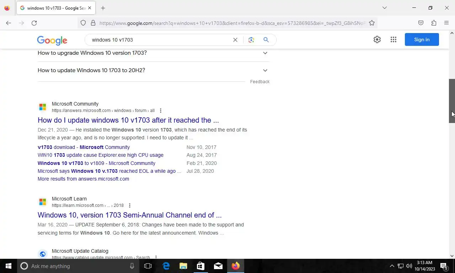The image size is (455, 273).
Task: Open the shield tracking protection icon
Action: (x=83, y=23)
